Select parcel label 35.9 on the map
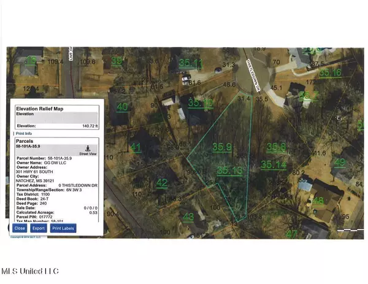The width and height of the screenshot is (368, 284). click(221, 147)
